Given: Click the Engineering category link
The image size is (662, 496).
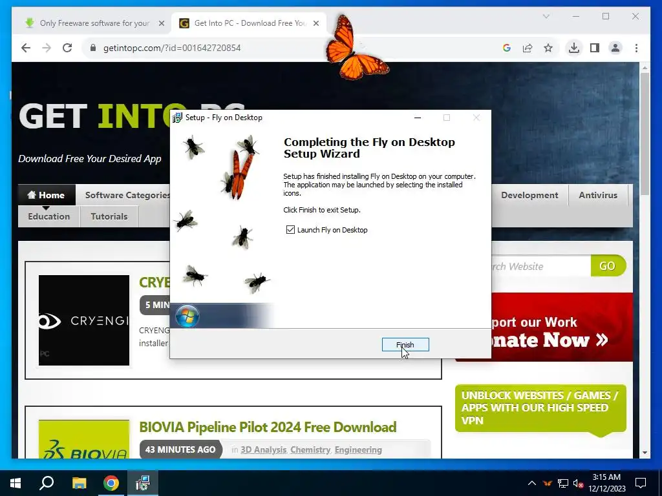Looking at the screenshot, I should 358,449.
